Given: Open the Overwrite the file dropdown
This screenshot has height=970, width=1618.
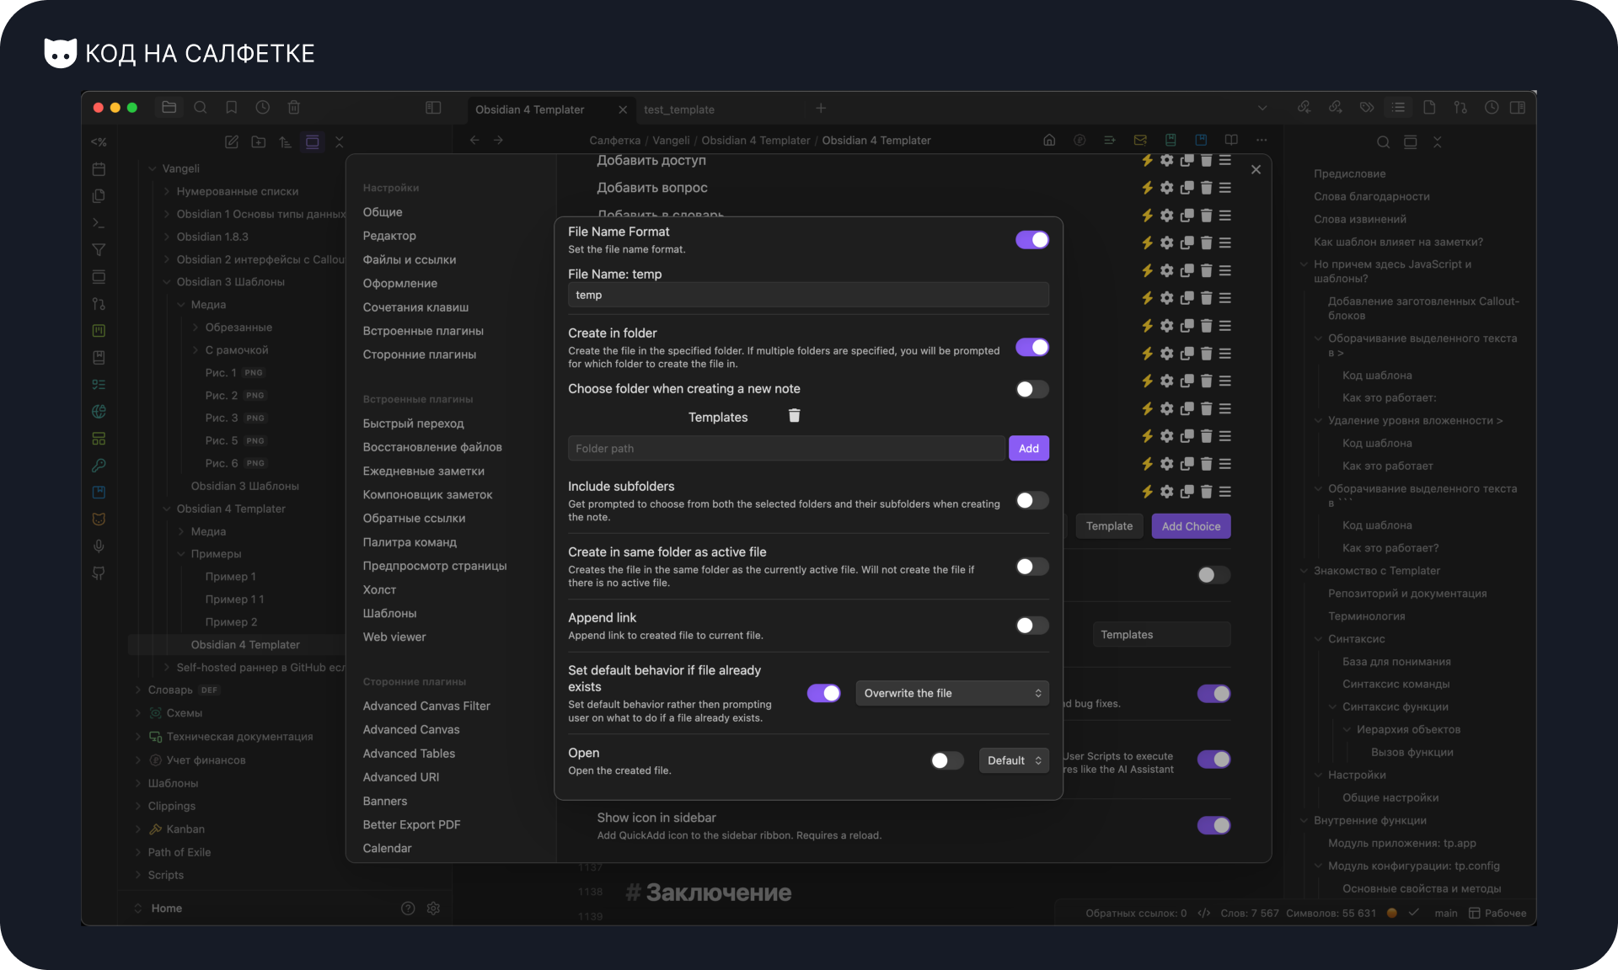Looking at the screenshot, I should pyautogui.click(x=952, y=693).
